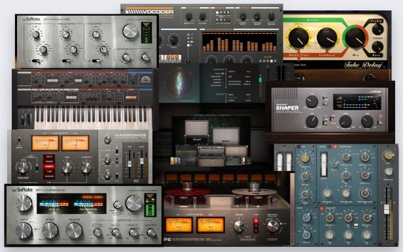Screen dimensions: 403x252
Task: Click the right orange VU meter on Tape
Action: (210, 225)
